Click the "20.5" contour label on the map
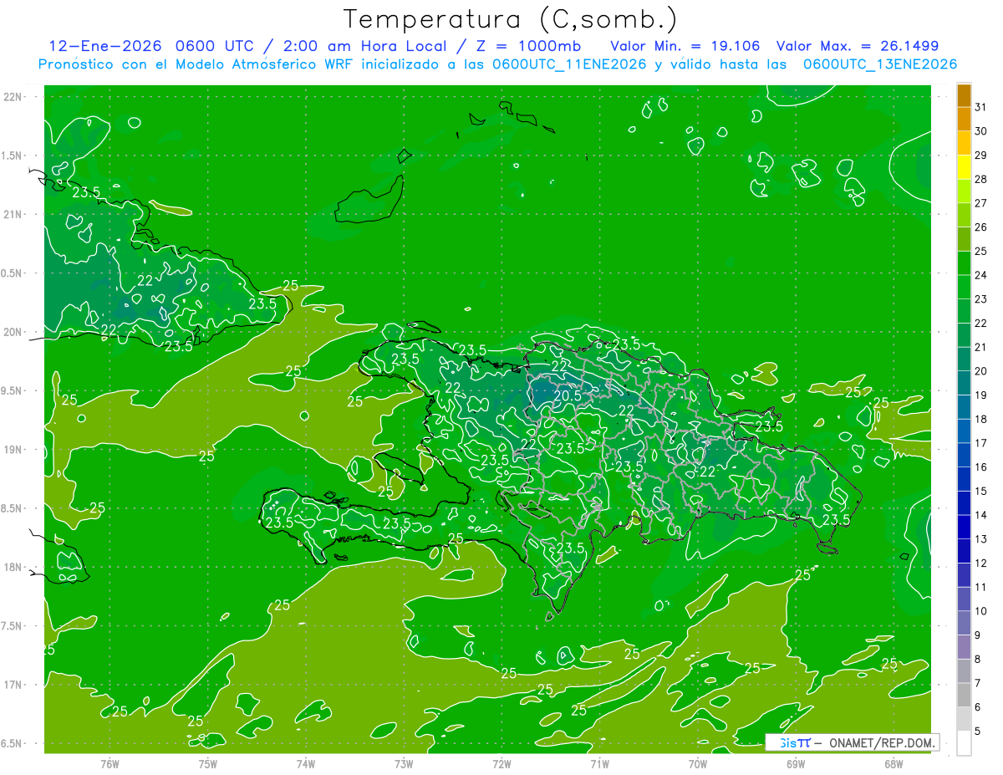The height and width of the screenshot is (775, 1003). click(x=568, y=396)
